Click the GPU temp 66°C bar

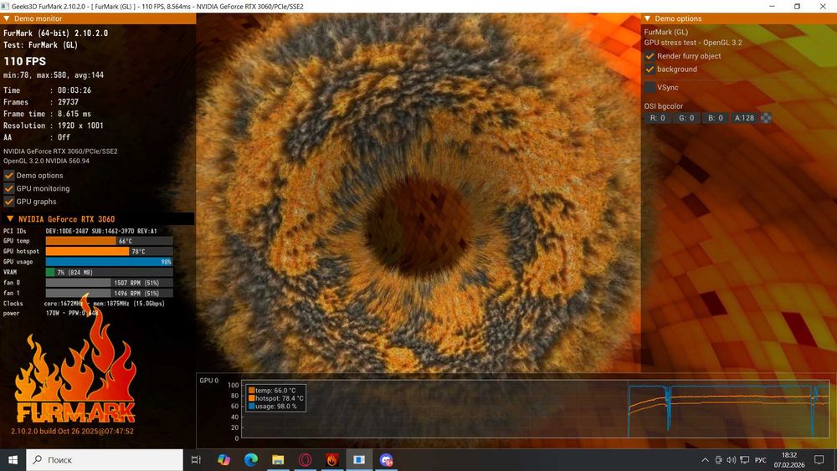coord(110,241)
